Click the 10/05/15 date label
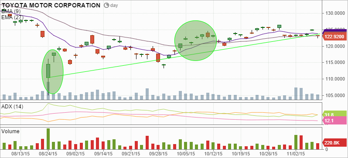Screen dimensions: 348x158 [x=186, y=153]
